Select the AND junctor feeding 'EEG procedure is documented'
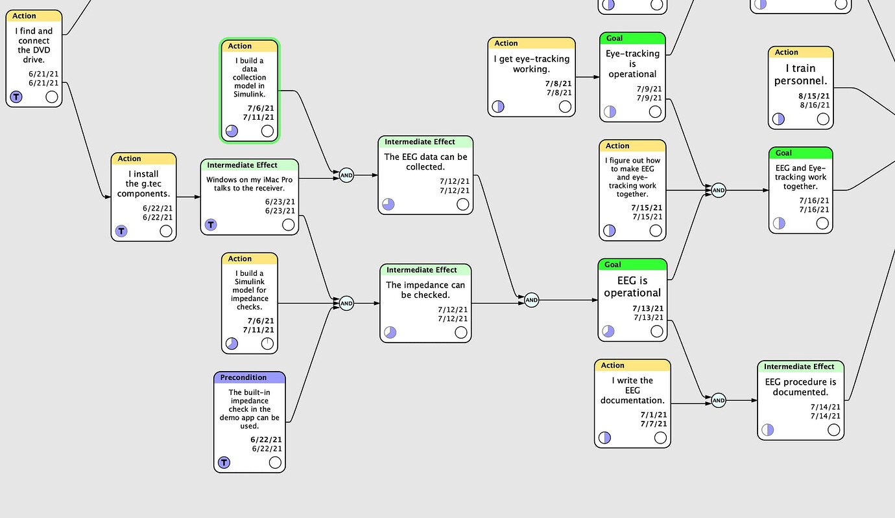 click(x=718, y=401)
